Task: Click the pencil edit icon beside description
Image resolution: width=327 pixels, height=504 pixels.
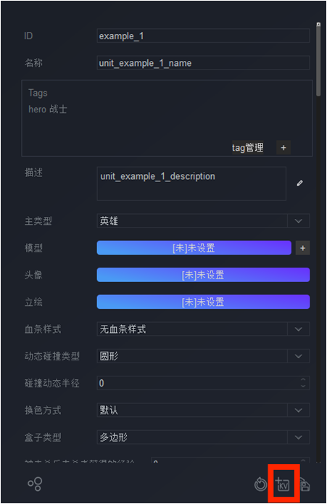Action: pos(299,183)
